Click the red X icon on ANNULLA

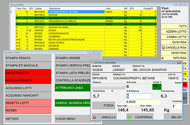click(94, 117)
